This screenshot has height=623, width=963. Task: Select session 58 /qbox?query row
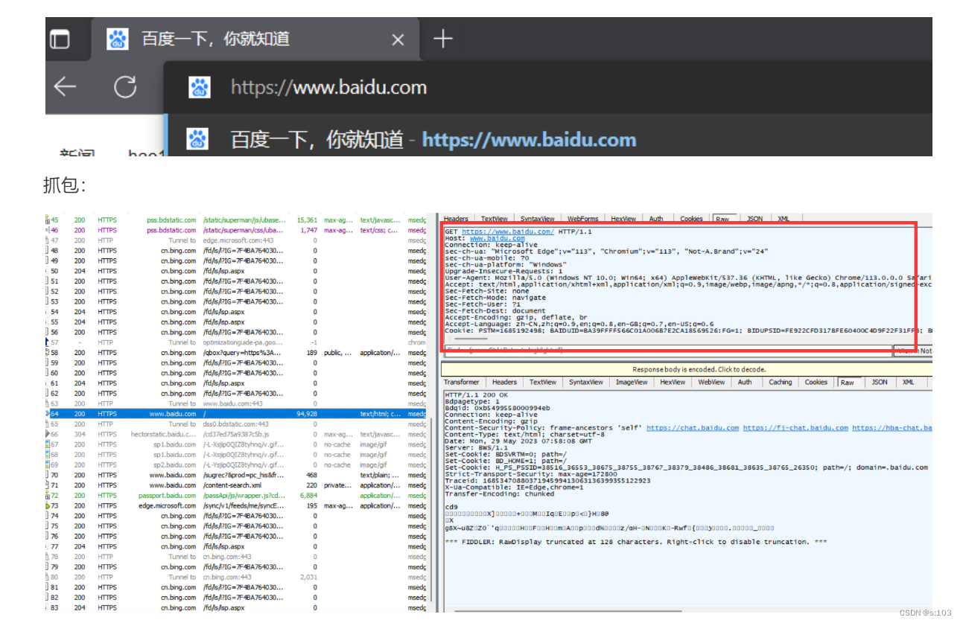click(235, 353)
